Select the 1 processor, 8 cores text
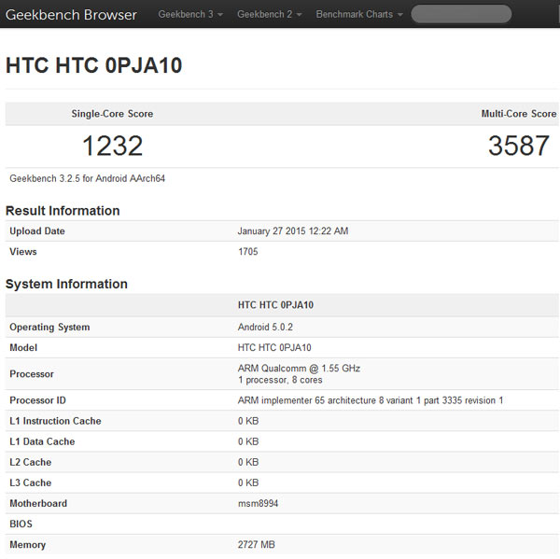 point(280,380)
